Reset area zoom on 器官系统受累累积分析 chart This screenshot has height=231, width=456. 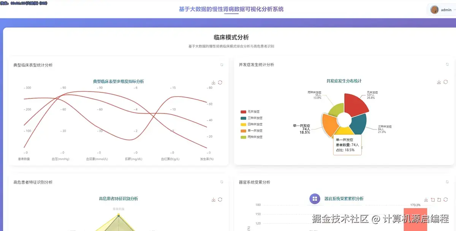tap(439, 200)
